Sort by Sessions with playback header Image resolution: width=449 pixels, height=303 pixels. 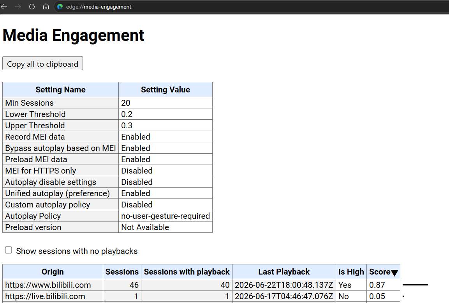(187, 272)
